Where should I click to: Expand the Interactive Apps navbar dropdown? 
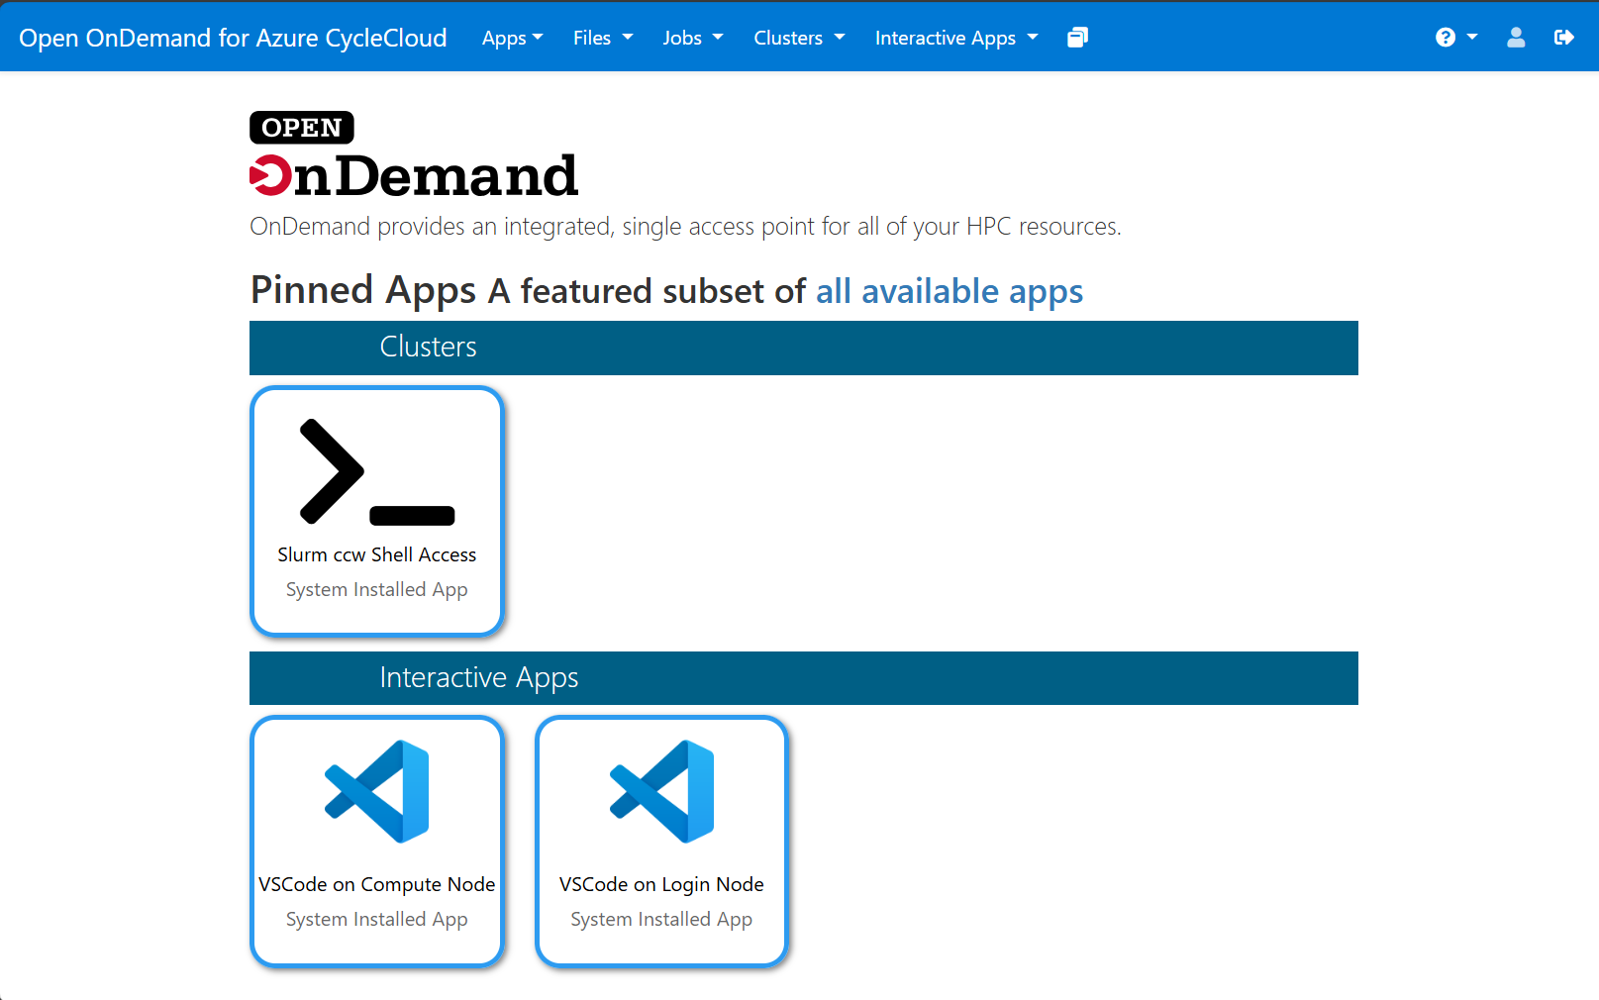pyautogui.click(x=956, y=38)
